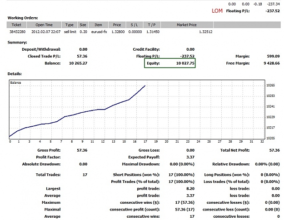The height and width of the screenshot is (220, 284).
Task: Click the Equity value 10 027.75
Action: (x=185, y=63)
